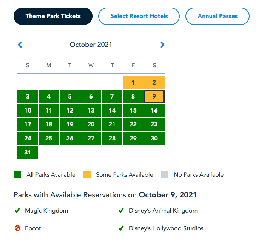Switch to the Annual Passes tab

coord(218,16)
